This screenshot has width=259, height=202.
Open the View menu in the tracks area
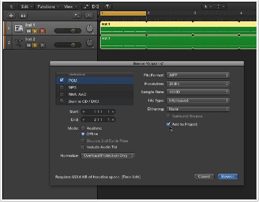click(x=70, y=7)
